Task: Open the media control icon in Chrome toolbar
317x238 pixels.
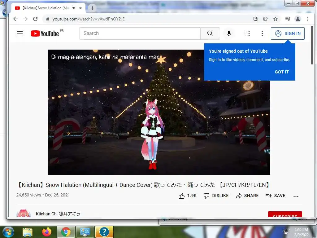Action: coord(288,19)
